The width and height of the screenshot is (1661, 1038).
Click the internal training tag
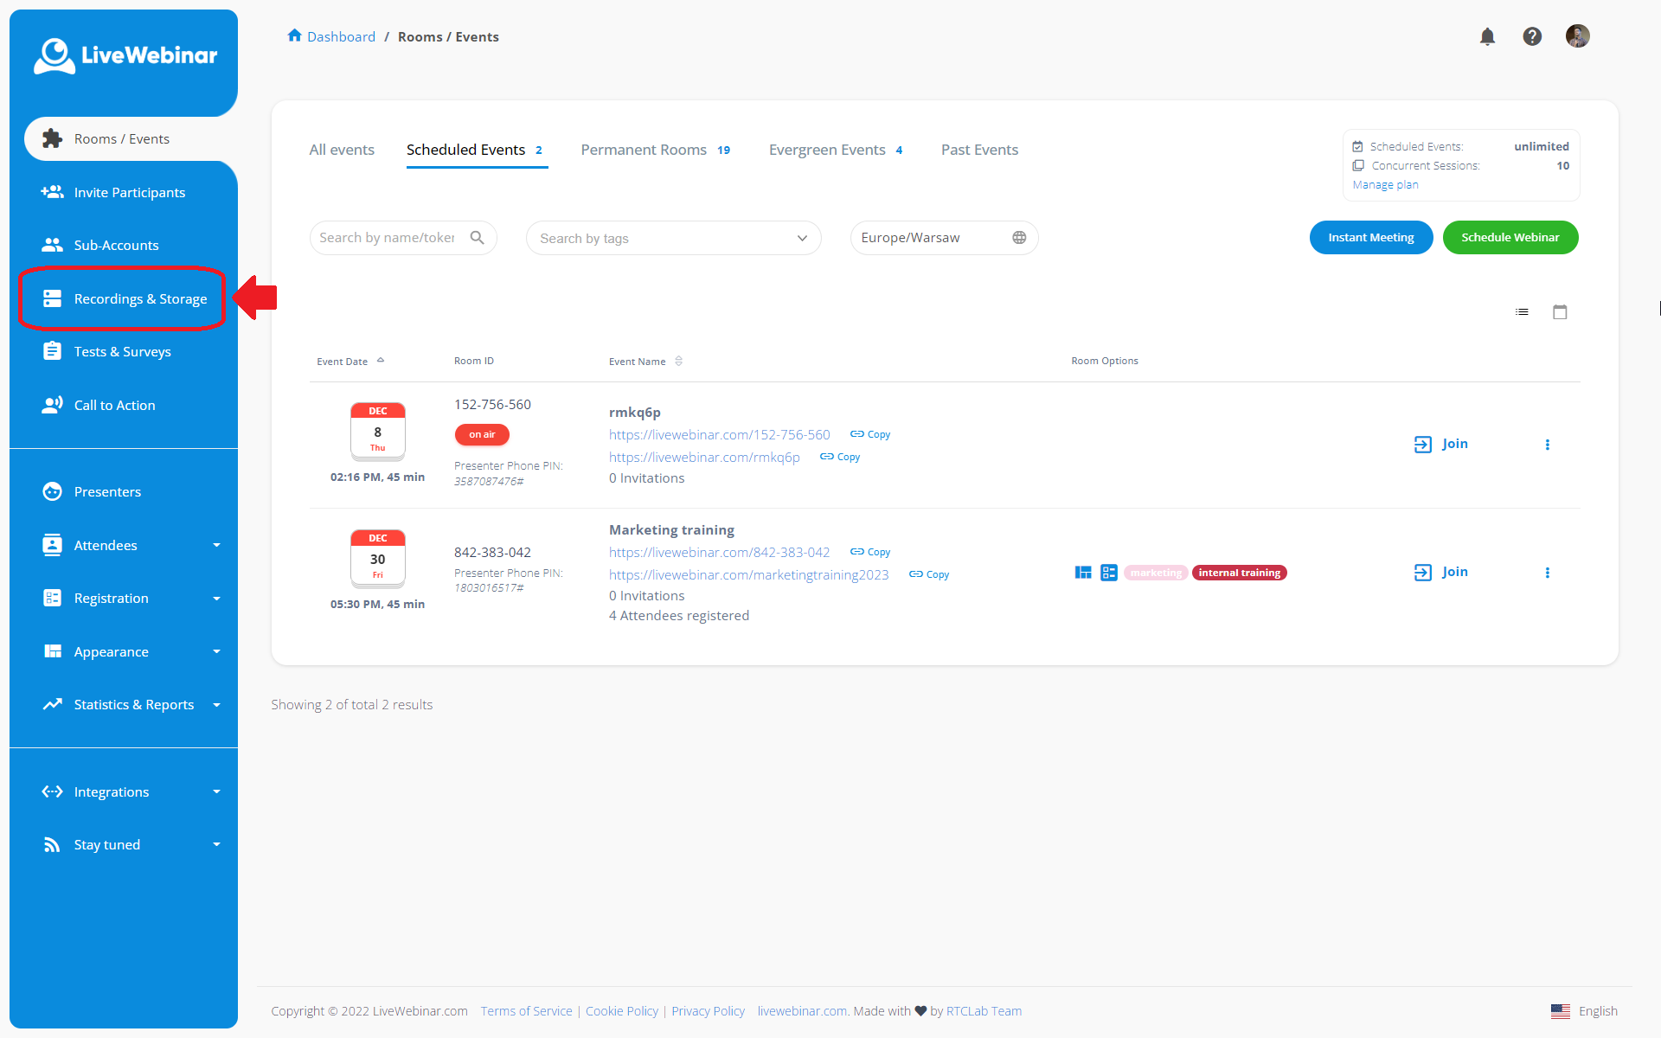point(1239,573)
